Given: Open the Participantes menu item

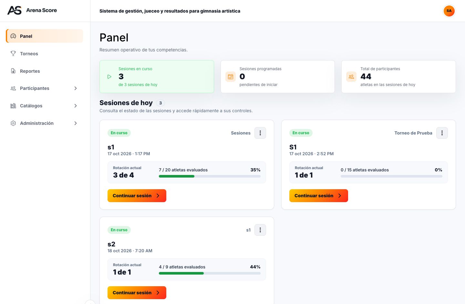Looking at the screenshot, I should pyautogui.click(x=45, y=88).
